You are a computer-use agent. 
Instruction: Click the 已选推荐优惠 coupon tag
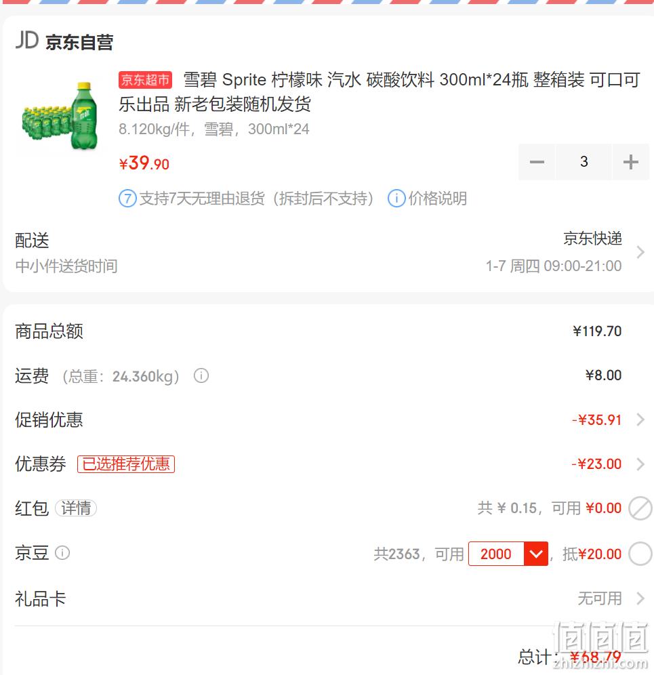(x=126, y=464)
